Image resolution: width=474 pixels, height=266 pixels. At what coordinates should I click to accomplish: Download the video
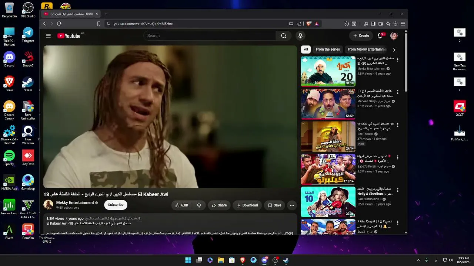(247, 205)
